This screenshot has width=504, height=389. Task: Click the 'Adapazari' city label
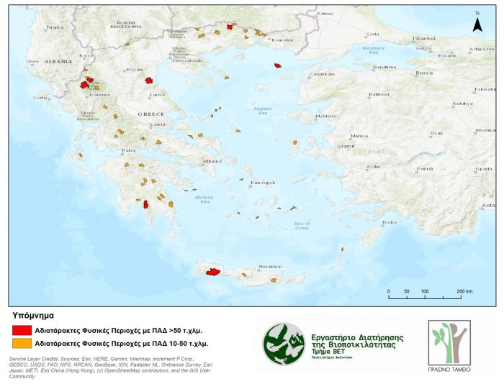pyautogui.click(x=482, y=49)
